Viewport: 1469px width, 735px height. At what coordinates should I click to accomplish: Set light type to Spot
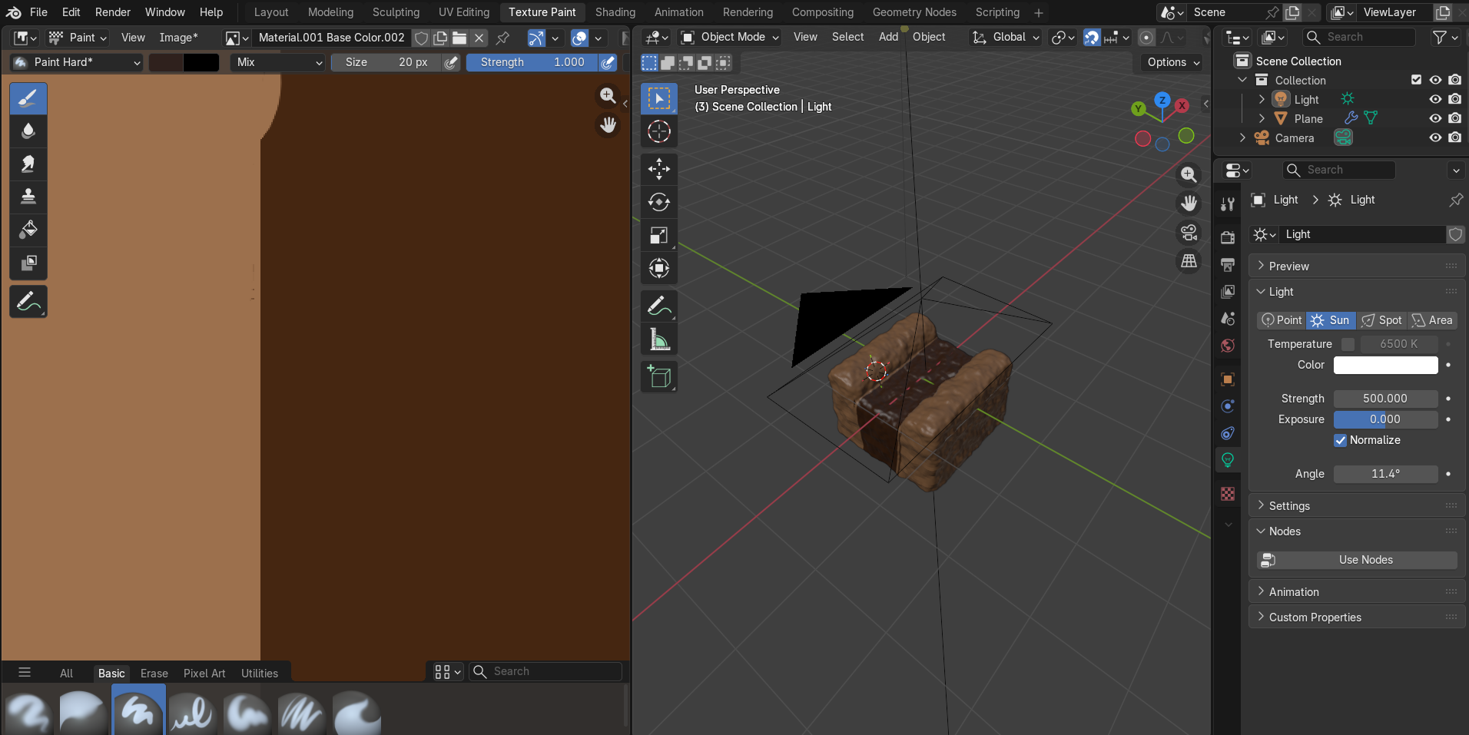[1382, 320]
